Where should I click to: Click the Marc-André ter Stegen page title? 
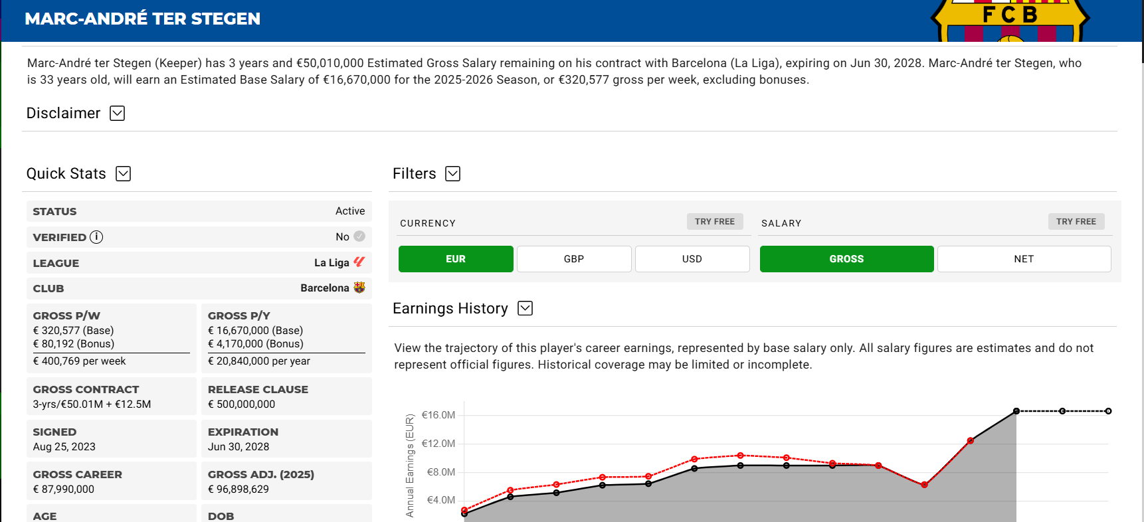(142, 19)
